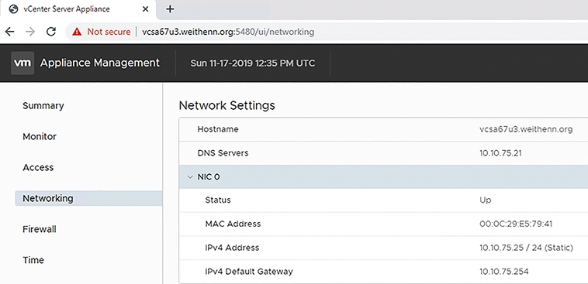This screenshot has height=284, width=588.
Task: Click the address bar URL field
Action: 327,32
